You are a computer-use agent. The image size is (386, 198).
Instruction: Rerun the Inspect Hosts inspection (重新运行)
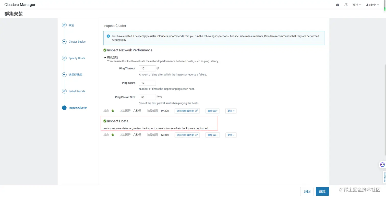point(212,135)
